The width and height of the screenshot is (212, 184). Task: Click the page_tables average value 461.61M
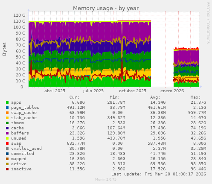pyautogui.click(x=157, y=108)
